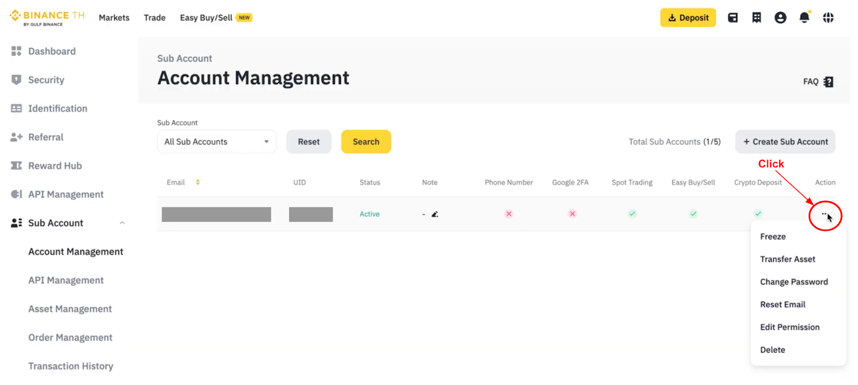Go to Easy Buy/Sell in navigation
This screenshot has width=858, height=385.
tap(206, 18)
